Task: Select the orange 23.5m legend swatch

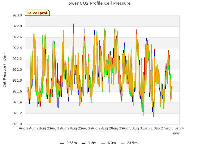Action: pyautogui.click(x=123, y=143)
